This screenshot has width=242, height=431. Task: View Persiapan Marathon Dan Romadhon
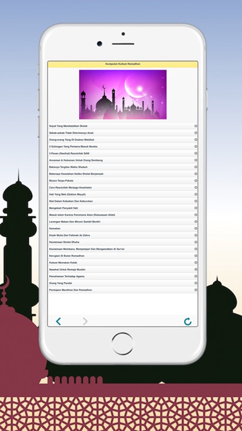(123, 290)
